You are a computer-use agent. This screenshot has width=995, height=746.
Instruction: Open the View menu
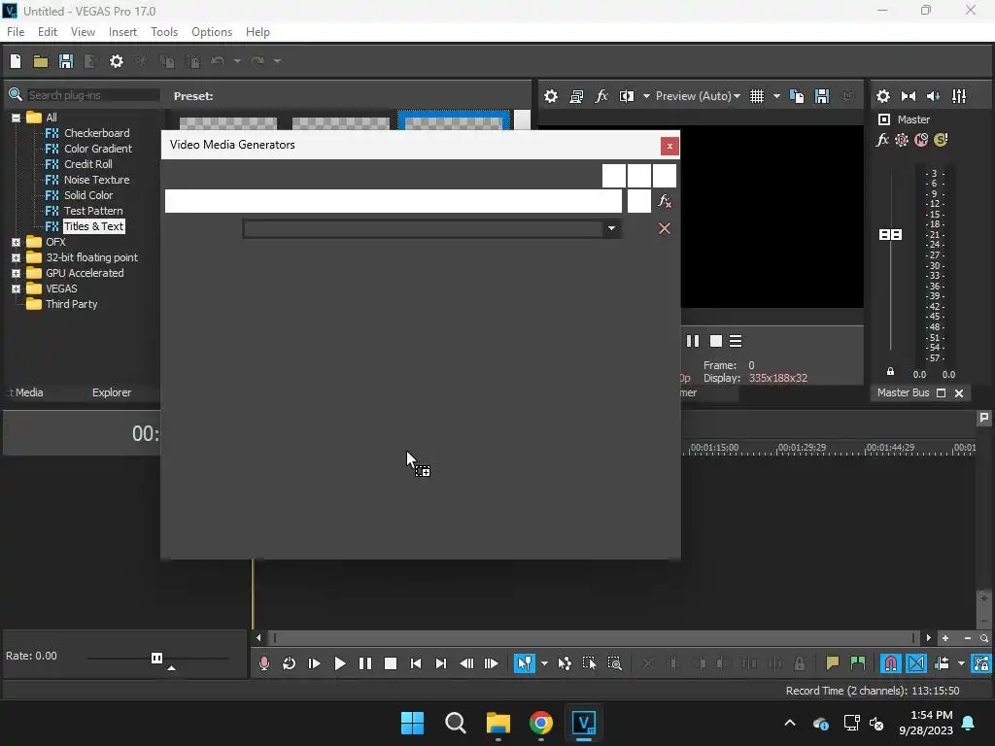click(83, 32)
